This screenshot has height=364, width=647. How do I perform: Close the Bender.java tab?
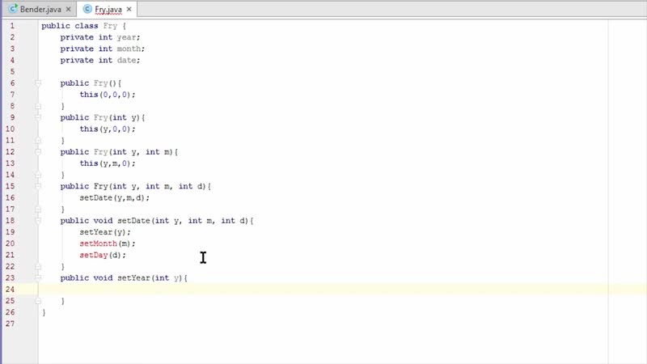tap(69, 9)
